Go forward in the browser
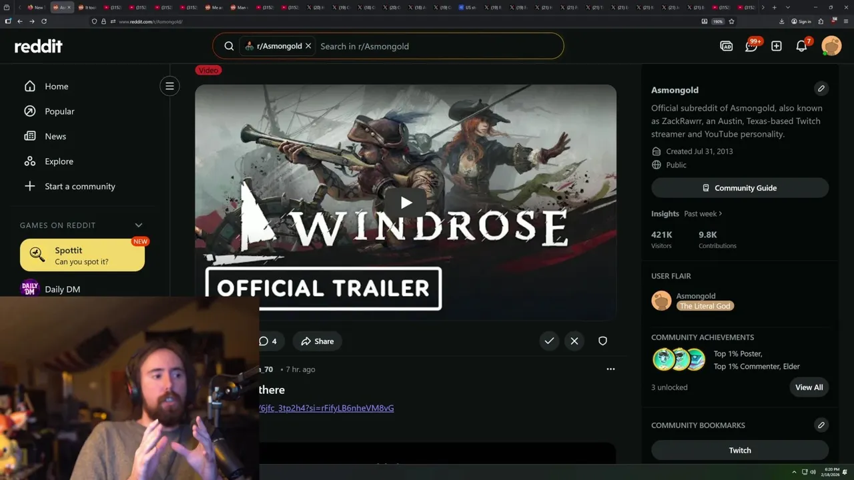 coord(31,21)
